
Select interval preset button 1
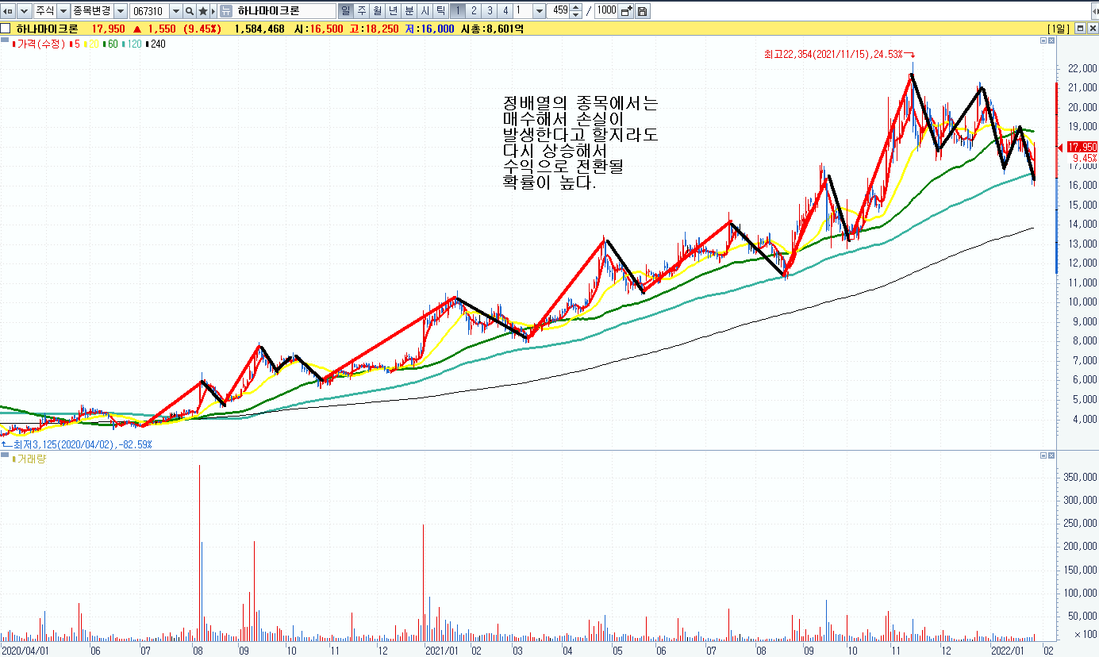[x=457, y=11]
